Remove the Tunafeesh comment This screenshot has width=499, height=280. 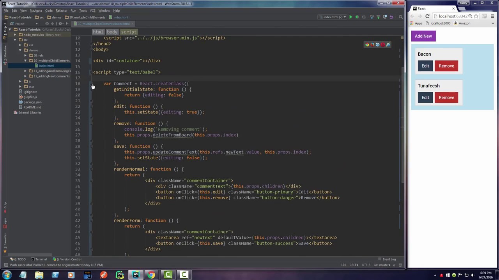[x=446, y=98]
